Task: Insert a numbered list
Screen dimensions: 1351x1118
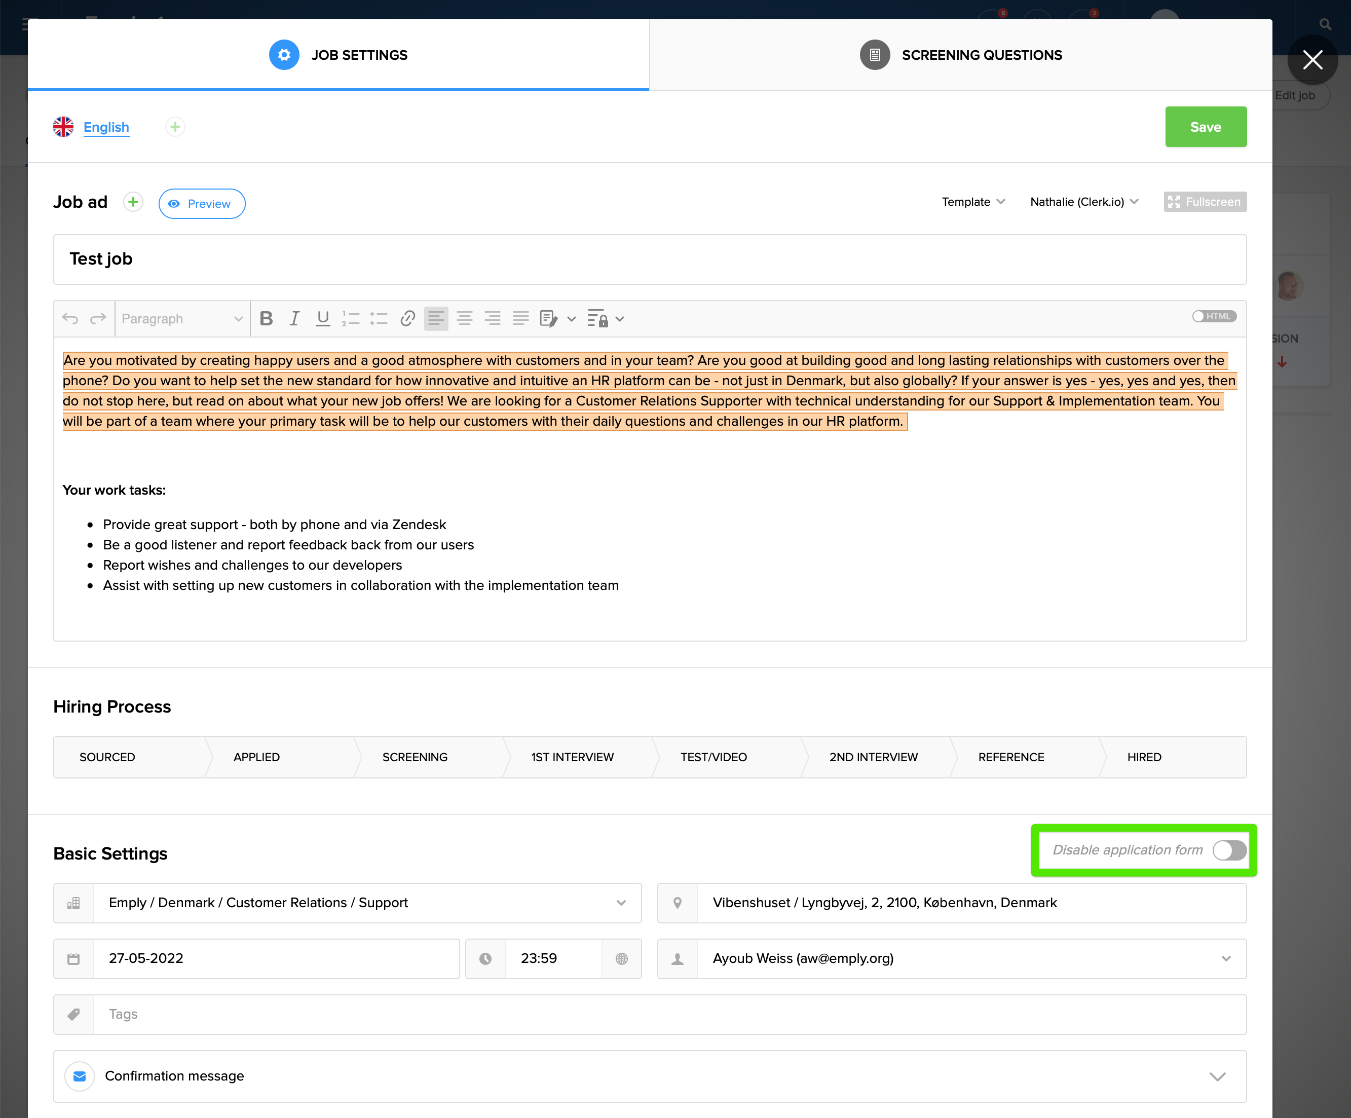Action: [x=351, y=318]
